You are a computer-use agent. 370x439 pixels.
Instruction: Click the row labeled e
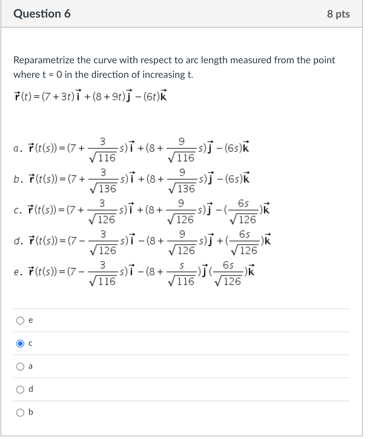pos(121,321)
